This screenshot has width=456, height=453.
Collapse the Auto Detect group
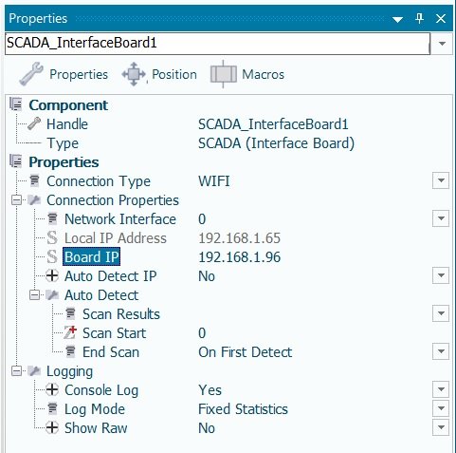click(34, 295)
